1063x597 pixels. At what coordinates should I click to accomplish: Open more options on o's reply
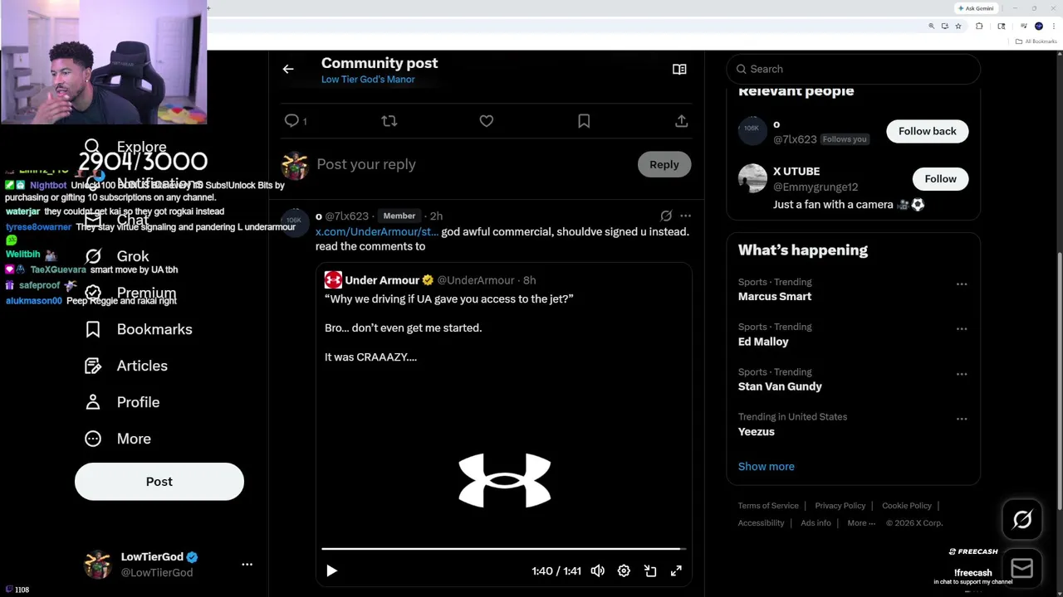click(685, 216)
